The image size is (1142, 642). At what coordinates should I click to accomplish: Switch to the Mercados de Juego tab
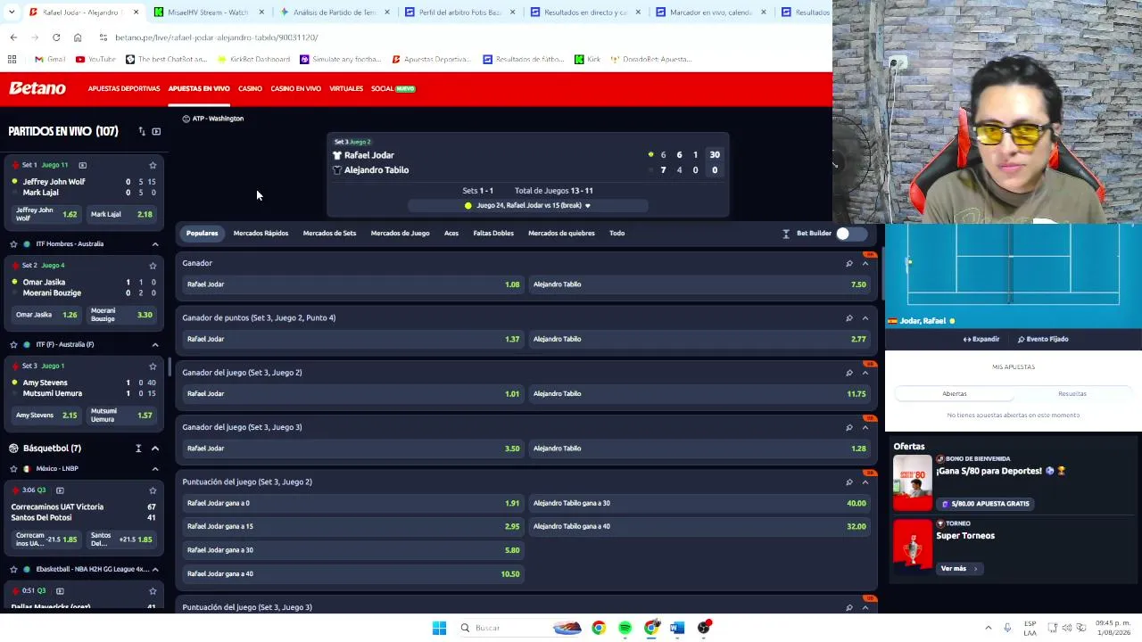[x=400, y=234]
